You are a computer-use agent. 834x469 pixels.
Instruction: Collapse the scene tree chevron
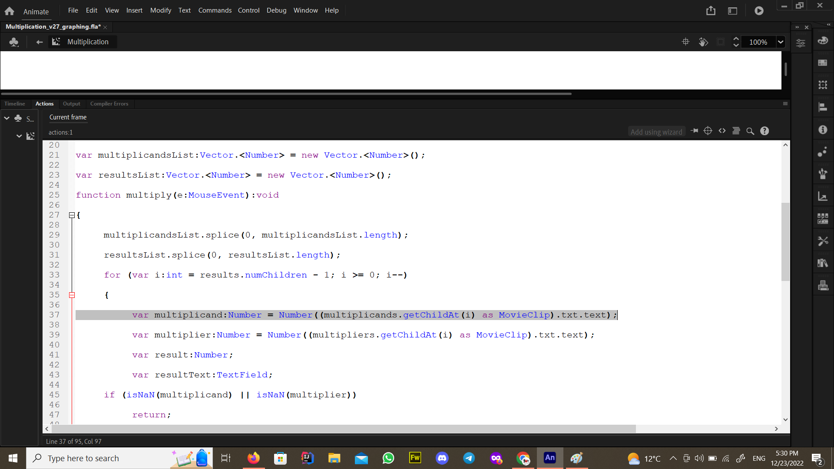7,118
